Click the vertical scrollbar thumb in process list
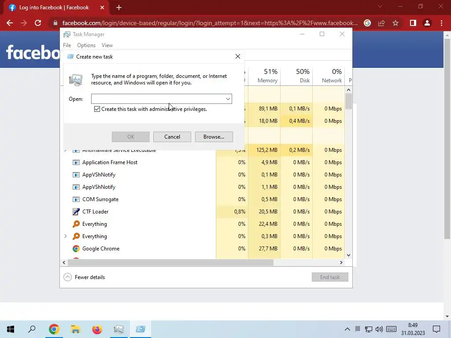This screenshot has height=338, width=451. [x=349, y=101]
